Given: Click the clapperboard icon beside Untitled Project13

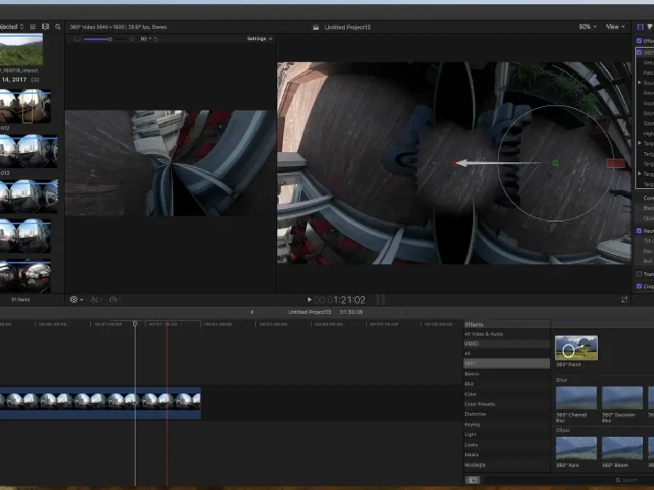Looking at the screenshot, I should (x=316, y=27).
